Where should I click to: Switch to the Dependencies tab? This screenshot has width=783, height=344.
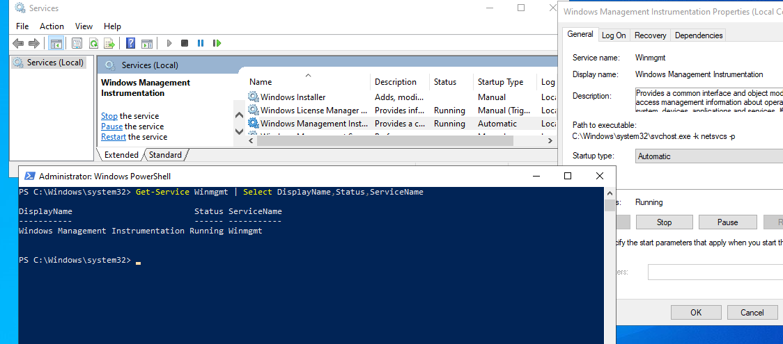[x=699, y=35]
